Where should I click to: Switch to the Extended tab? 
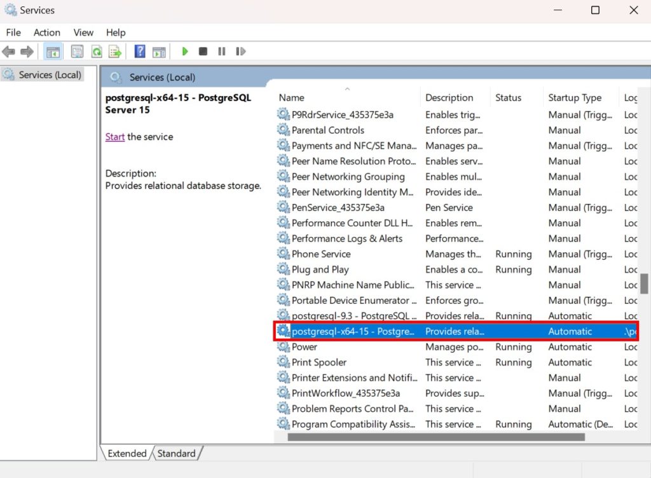(127, 453)
